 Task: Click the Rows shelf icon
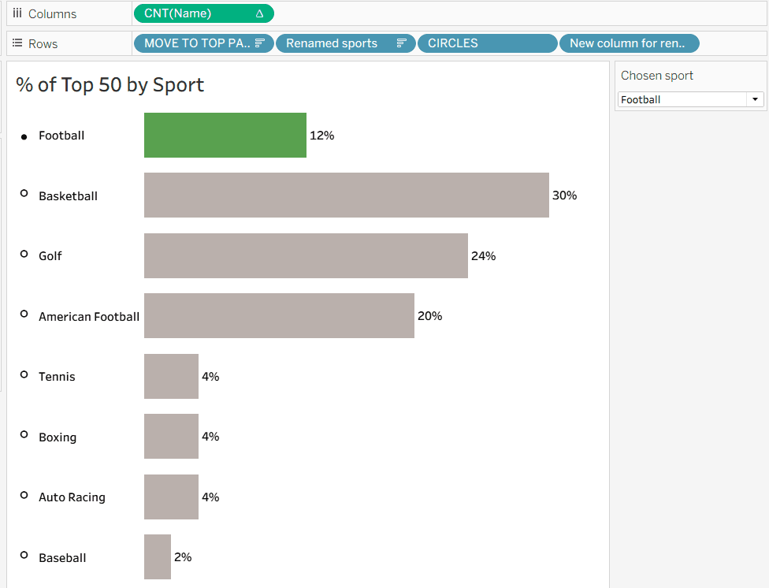(17, 43)
